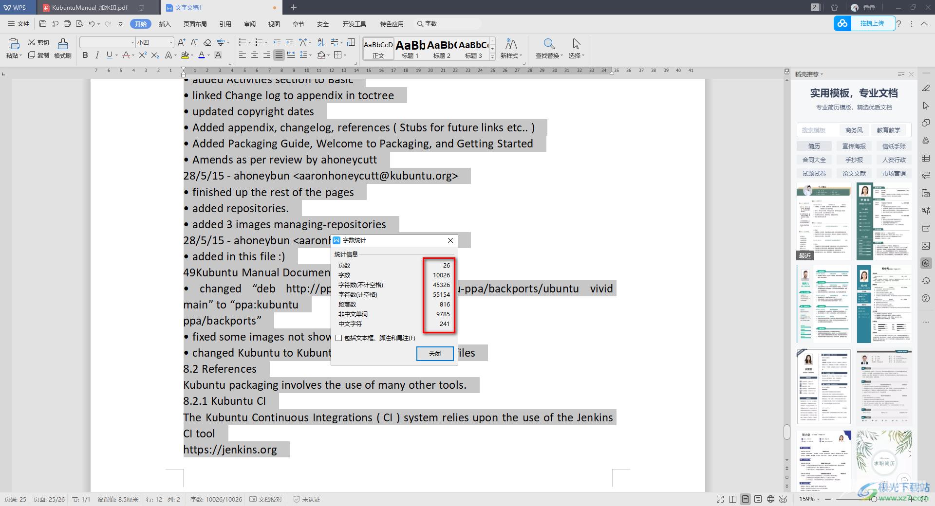The width and height of the screenshot is (935, 506).
Task: Click the vertical document scrollbar thumb
Action: click(x=787, y=432)
